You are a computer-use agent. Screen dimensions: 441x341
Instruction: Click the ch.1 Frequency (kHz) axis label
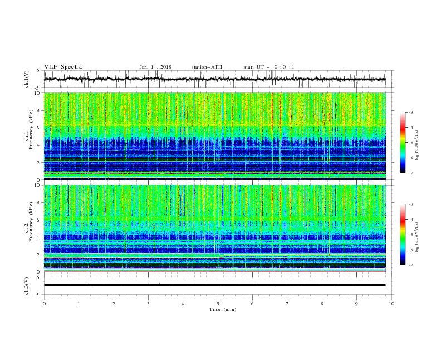31,129
